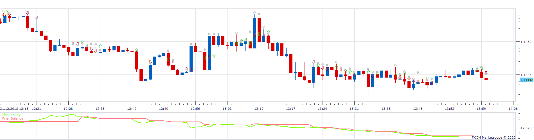Click the 14:06 time axis label
Image resolution: width=534 pixels, height=140 pixels.
(513, 109)
